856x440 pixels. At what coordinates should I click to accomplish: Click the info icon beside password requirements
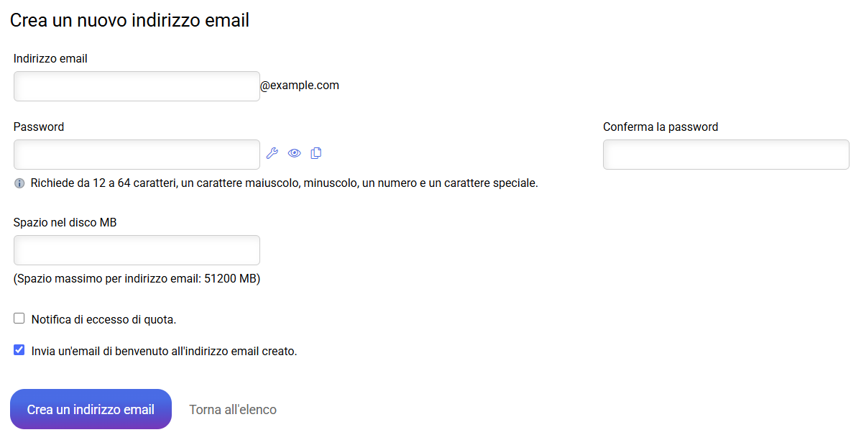click(19, 183)
